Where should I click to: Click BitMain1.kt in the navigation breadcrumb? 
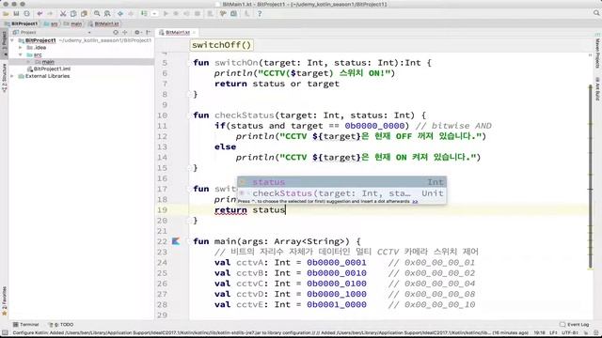click(103, 23)
